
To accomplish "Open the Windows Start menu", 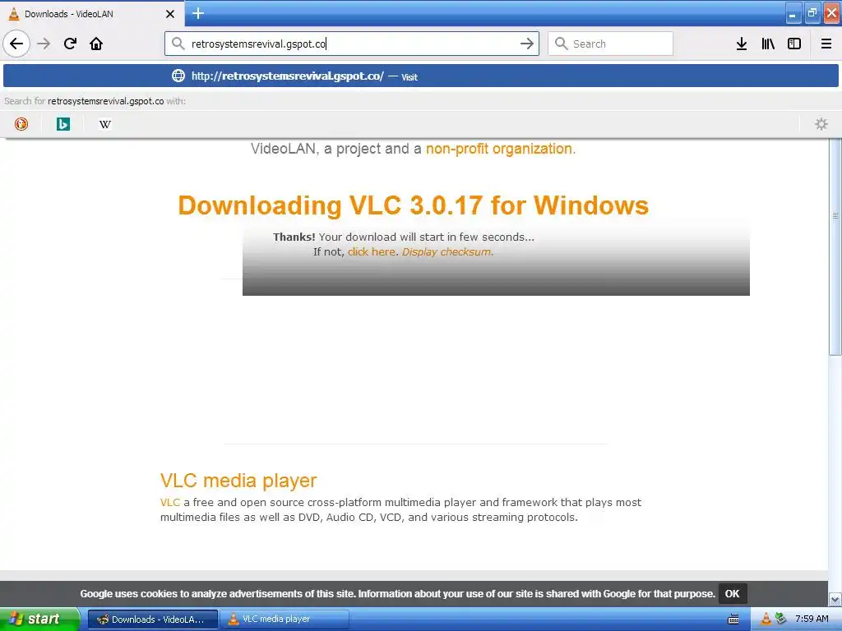I will [x=39, y=619].
